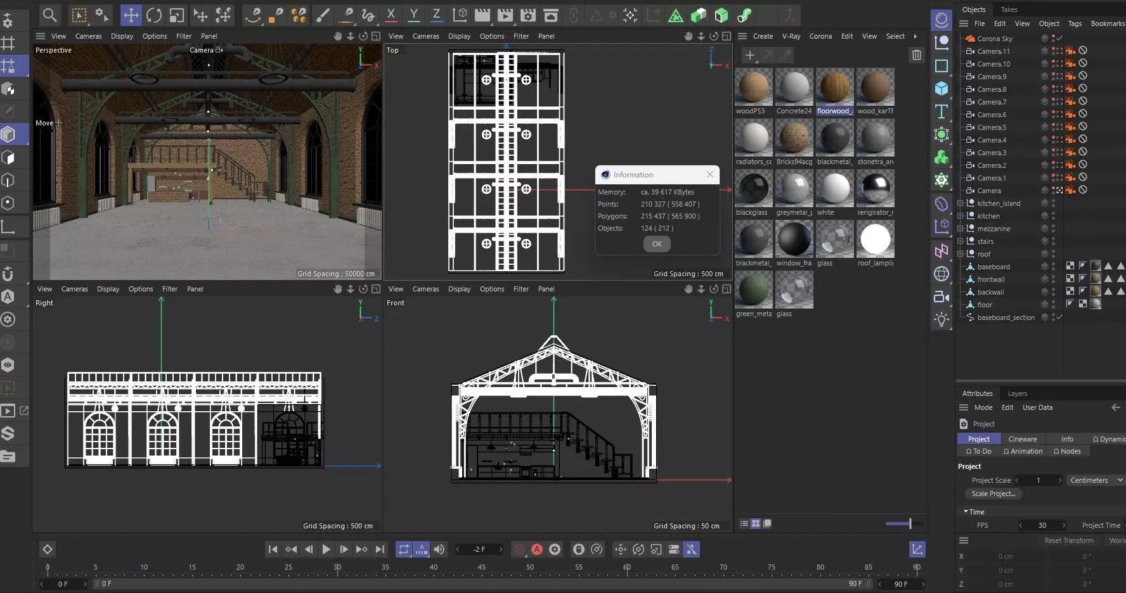1126x593 pixels.
Task: Go to end of timeline
Action: tap(380, 549)
